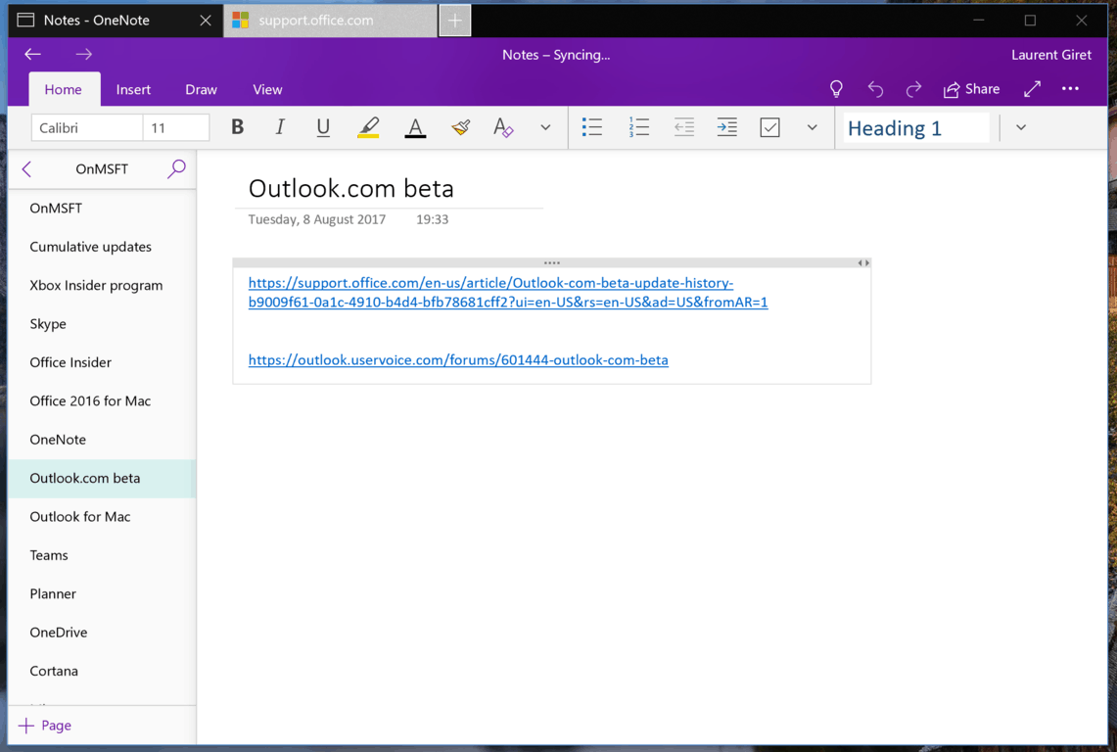Apply yellow text highlight
This screenshot has height=752, width=1117.
368,127
